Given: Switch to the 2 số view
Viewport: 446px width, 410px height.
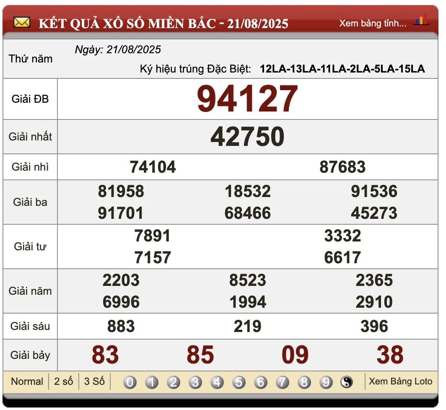Looking at the screenshot, I should [x=64, y=381].
